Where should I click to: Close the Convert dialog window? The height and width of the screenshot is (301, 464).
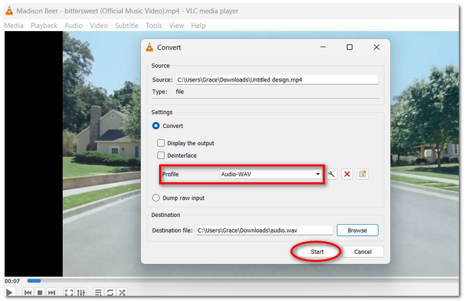coord(377,47)
